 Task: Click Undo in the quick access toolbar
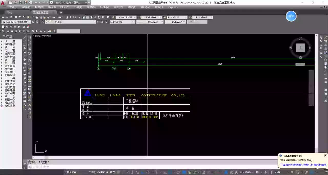pyautogui.click(x=36, y=2)
